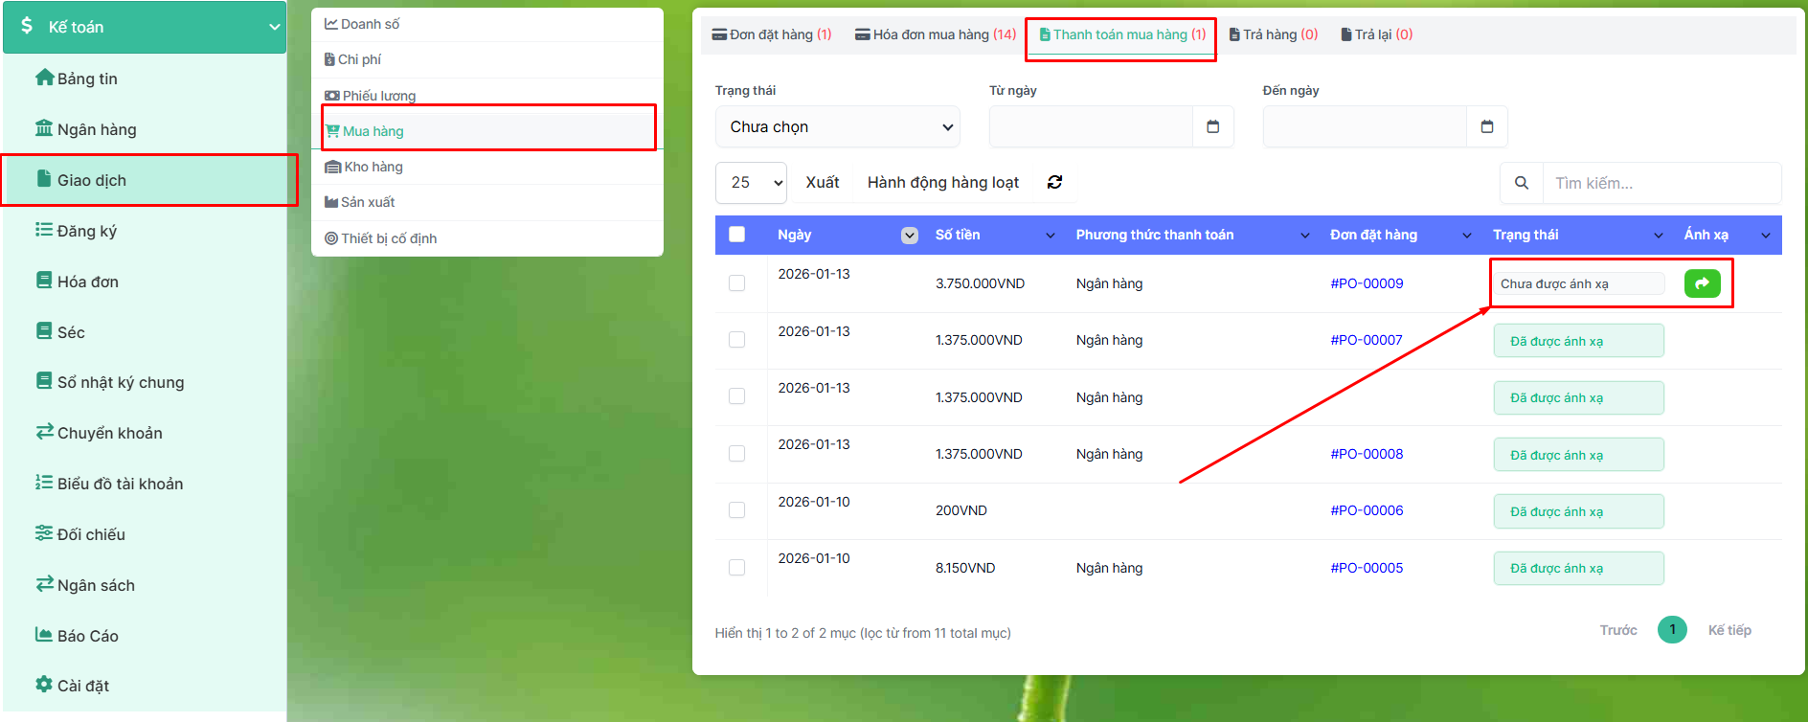Viewport: 1808px width, 722px height.
Task: Click the refresh icon beside bulk actions
Action: (1054, 182)
